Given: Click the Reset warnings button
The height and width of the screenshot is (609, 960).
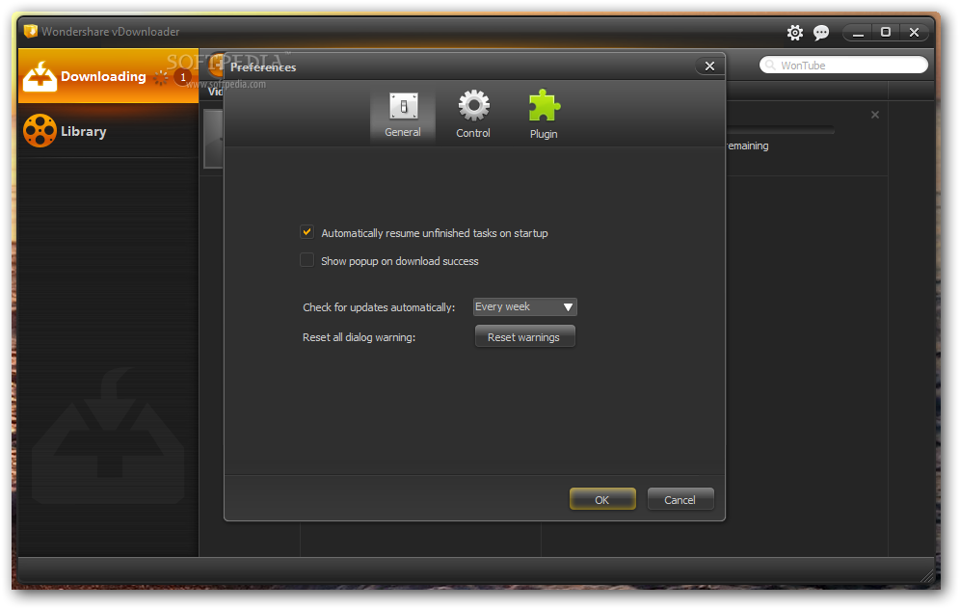Looking at the screenshot, I should pyautogui.click(x=524, y=336).
